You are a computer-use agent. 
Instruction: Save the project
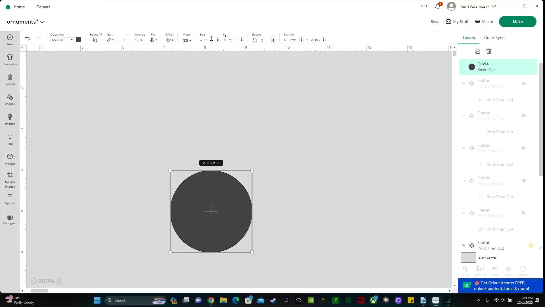[435, 22]
